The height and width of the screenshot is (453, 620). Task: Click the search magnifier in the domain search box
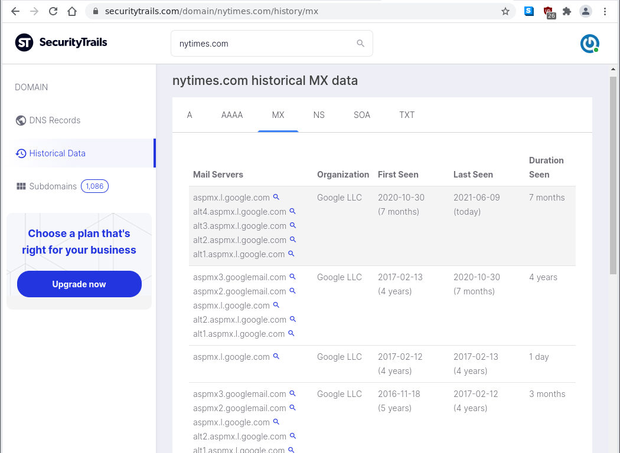pyautogui.click(x=360, y=44)
